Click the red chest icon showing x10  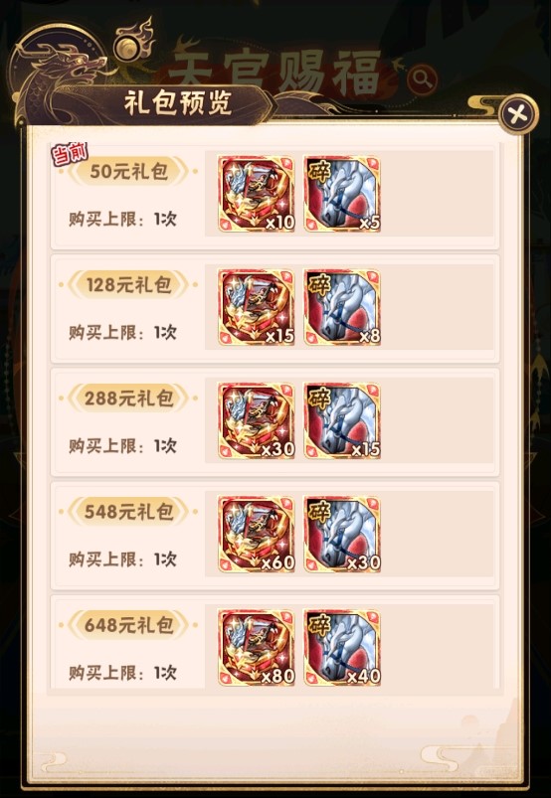(x=257, y=194)
